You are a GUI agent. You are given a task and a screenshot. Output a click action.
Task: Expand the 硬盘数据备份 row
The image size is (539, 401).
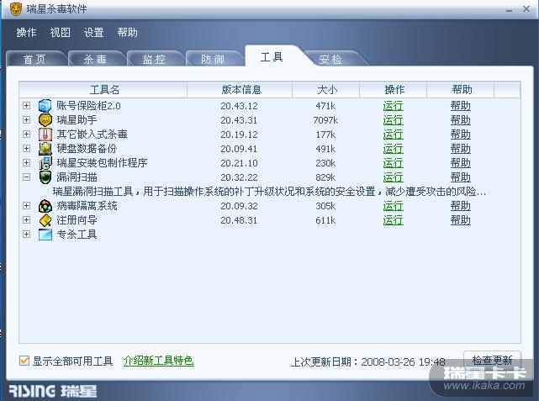pyautogui.click(x=26, y=149)
